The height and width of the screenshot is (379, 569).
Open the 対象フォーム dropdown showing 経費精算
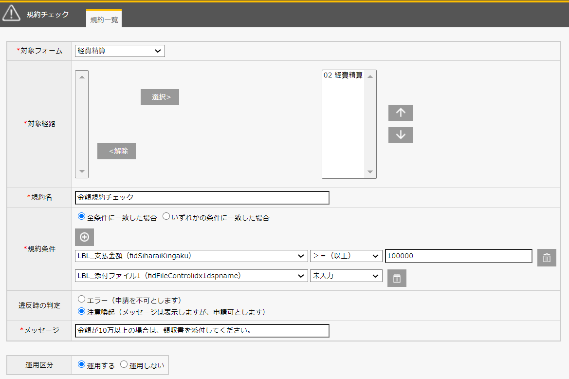(120, 51)
